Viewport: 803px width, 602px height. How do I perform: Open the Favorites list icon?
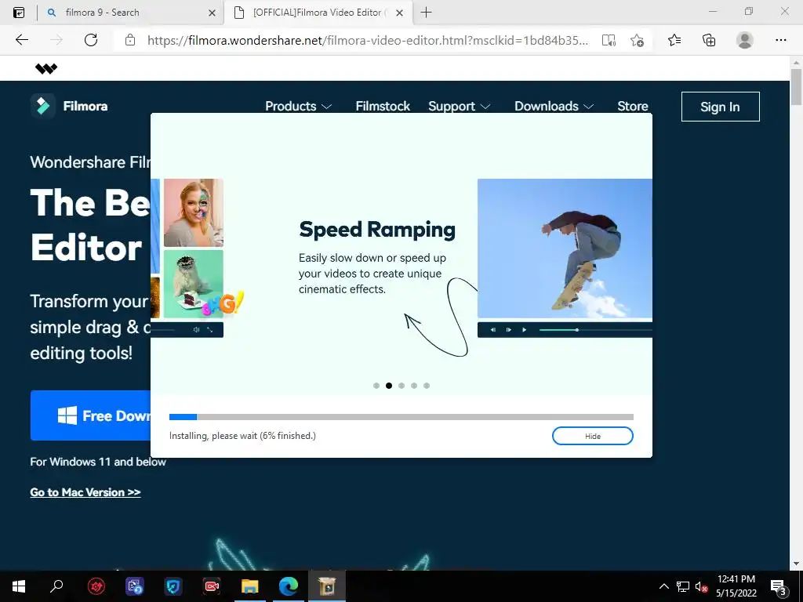674,40
